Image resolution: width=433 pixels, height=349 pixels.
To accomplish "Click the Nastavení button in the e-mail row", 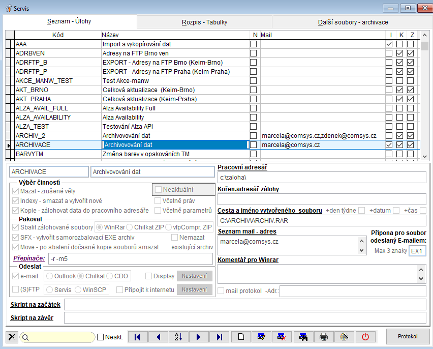I will pos(195,276).
